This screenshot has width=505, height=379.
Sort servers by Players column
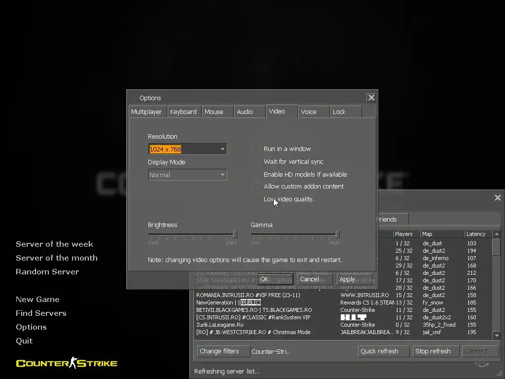point(406,234)
